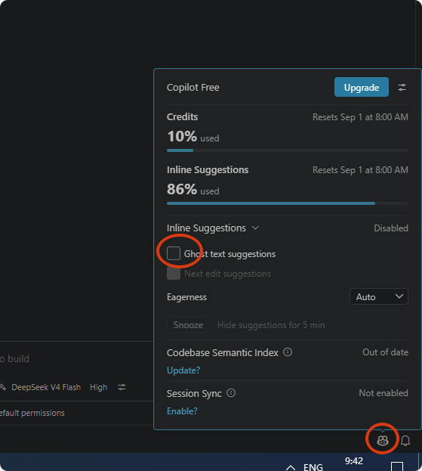The width and height of the screenshot is (422, 471).
Task: Open the Eagerness Auto dropdown
Action: pos(378,297)
